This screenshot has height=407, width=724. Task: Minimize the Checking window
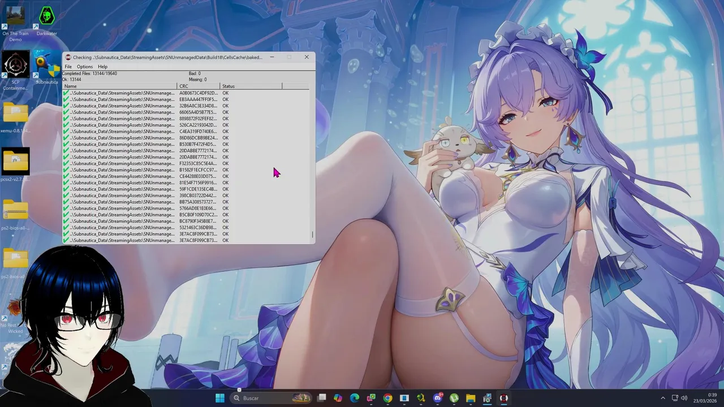[x=272, y=57]
